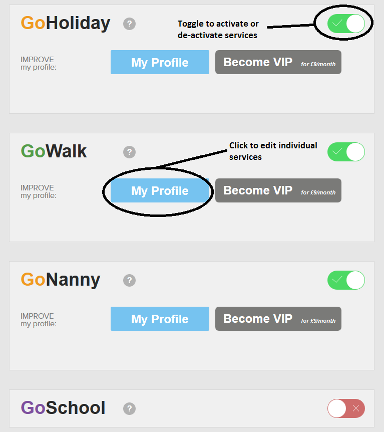Edit the GoWalk My Profile

tap(160, 190)
